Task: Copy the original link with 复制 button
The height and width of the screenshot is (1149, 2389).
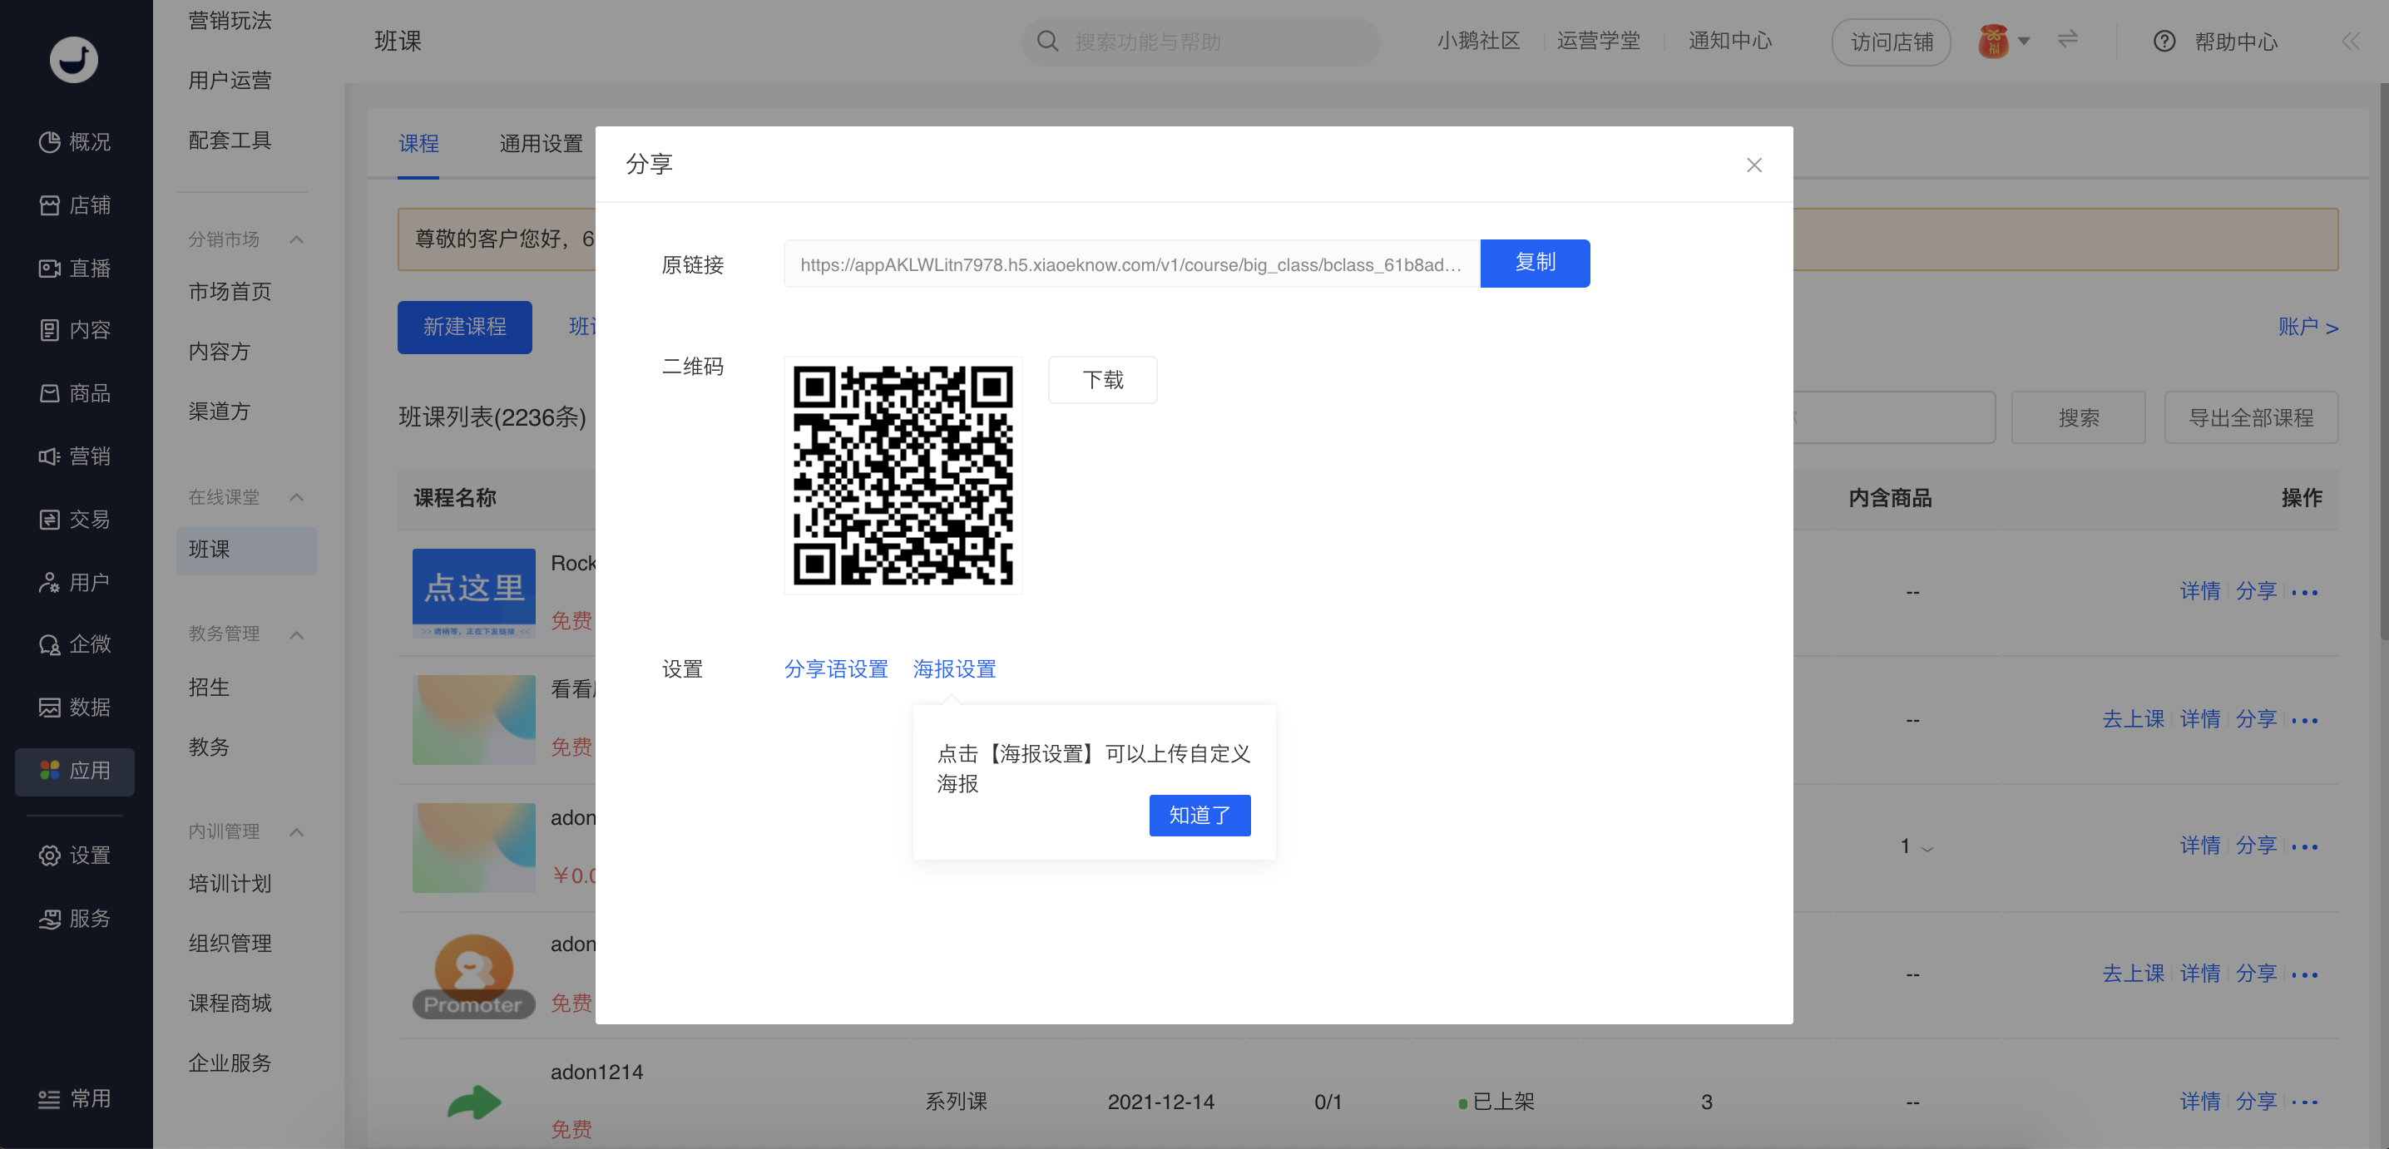Action: pyautogui.click(x=1535, y=264)
